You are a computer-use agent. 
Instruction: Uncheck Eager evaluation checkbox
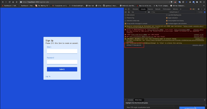coord(167,18)
